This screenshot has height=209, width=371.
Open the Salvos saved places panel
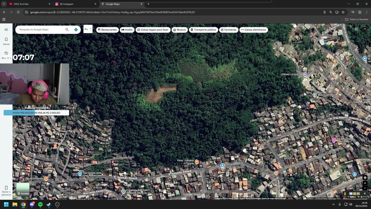coord(6,41)
